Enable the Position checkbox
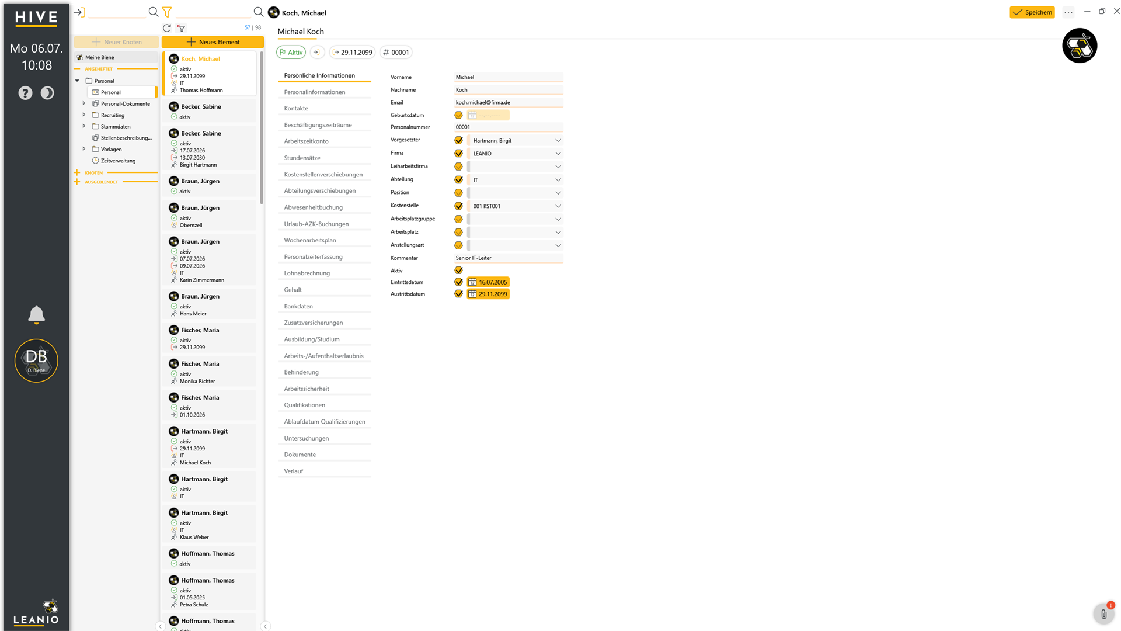Screen dimensions: 1121x631 pyautogui.click(x=458, y=193)
